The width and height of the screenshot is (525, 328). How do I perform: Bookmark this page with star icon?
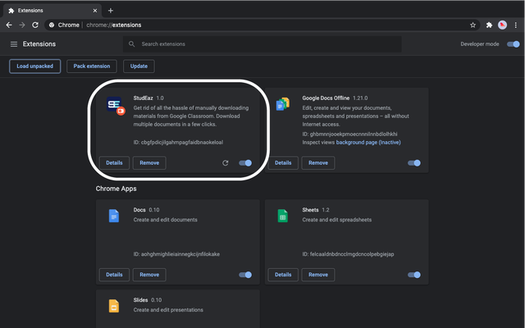(x=472, y=25)
